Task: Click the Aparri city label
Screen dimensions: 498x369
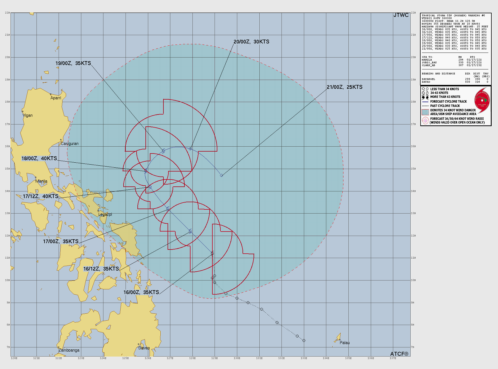Action: click(56, 98)
